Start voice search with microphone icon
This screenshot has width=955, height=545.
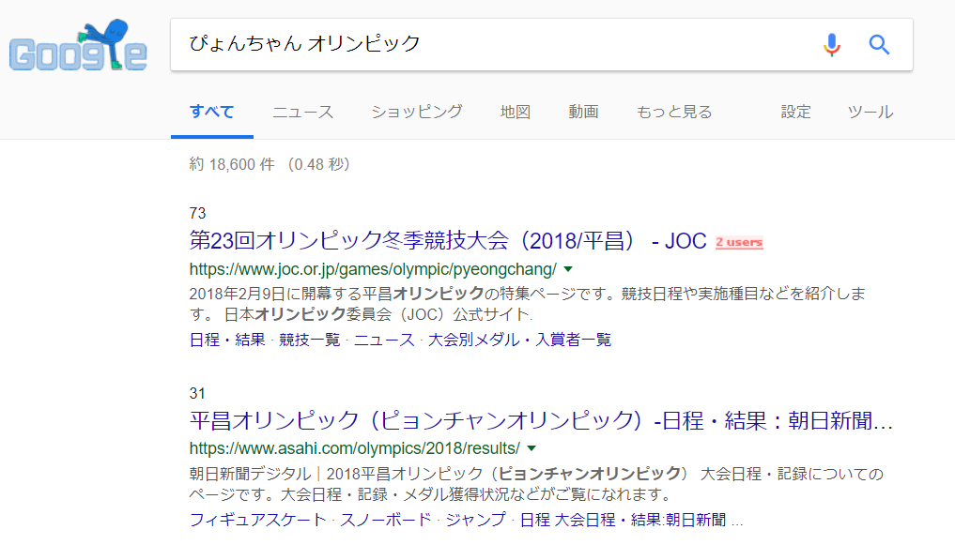[x=831, y=44]
